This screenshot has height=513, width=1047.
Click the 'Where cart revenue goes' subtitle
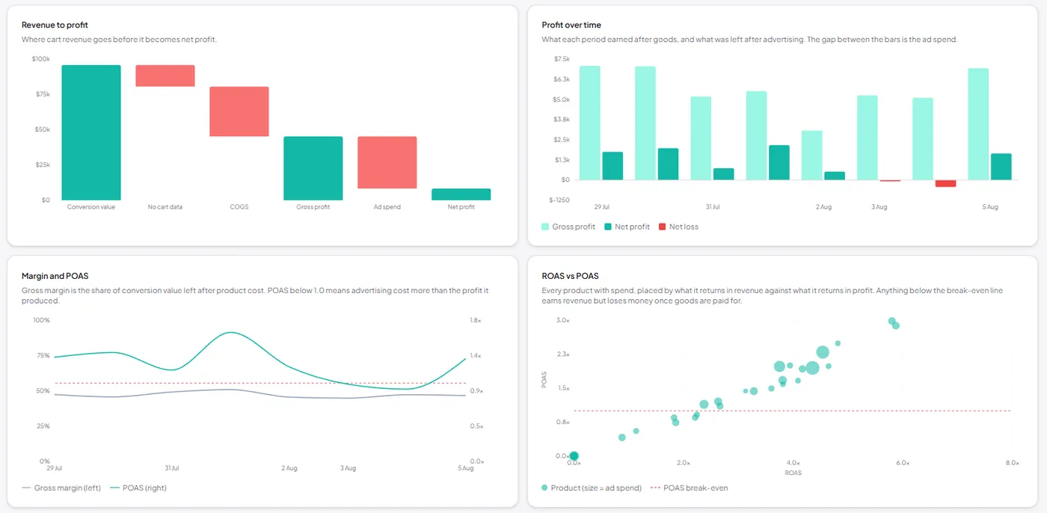[119, 39]
